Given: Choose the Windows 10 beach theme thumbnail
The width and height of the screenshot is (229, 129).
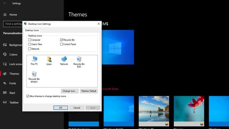Looking at the screenshot, I should (154, 111).
